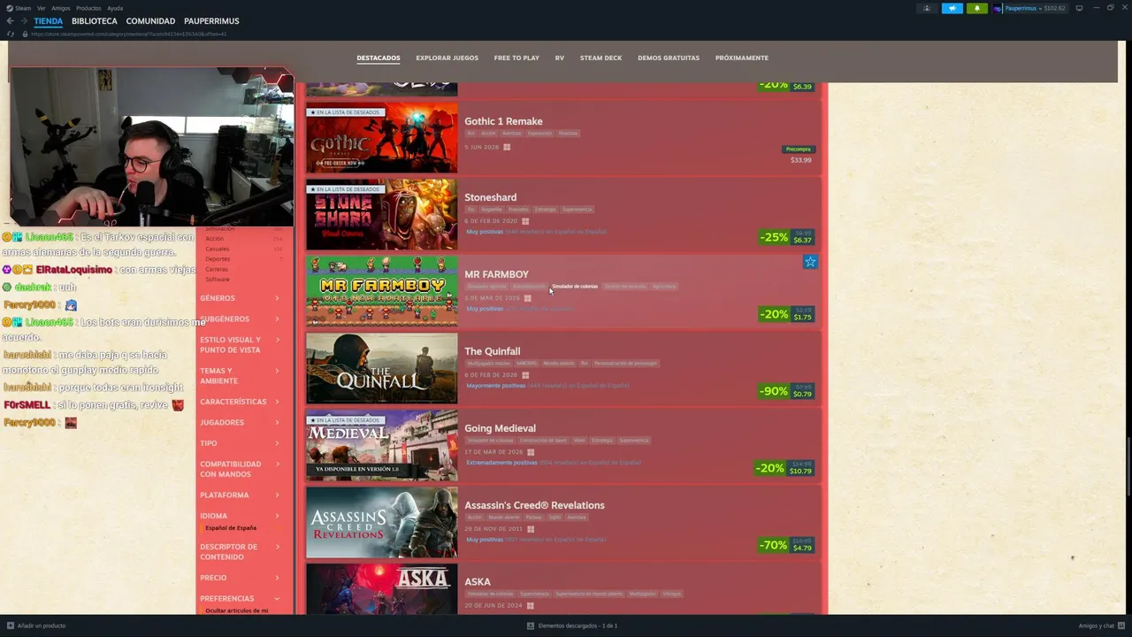This screenshot has width=1132, height=637.
Task: Toggle wishlist star on MR FARMBOY
Action: [810, 262]
